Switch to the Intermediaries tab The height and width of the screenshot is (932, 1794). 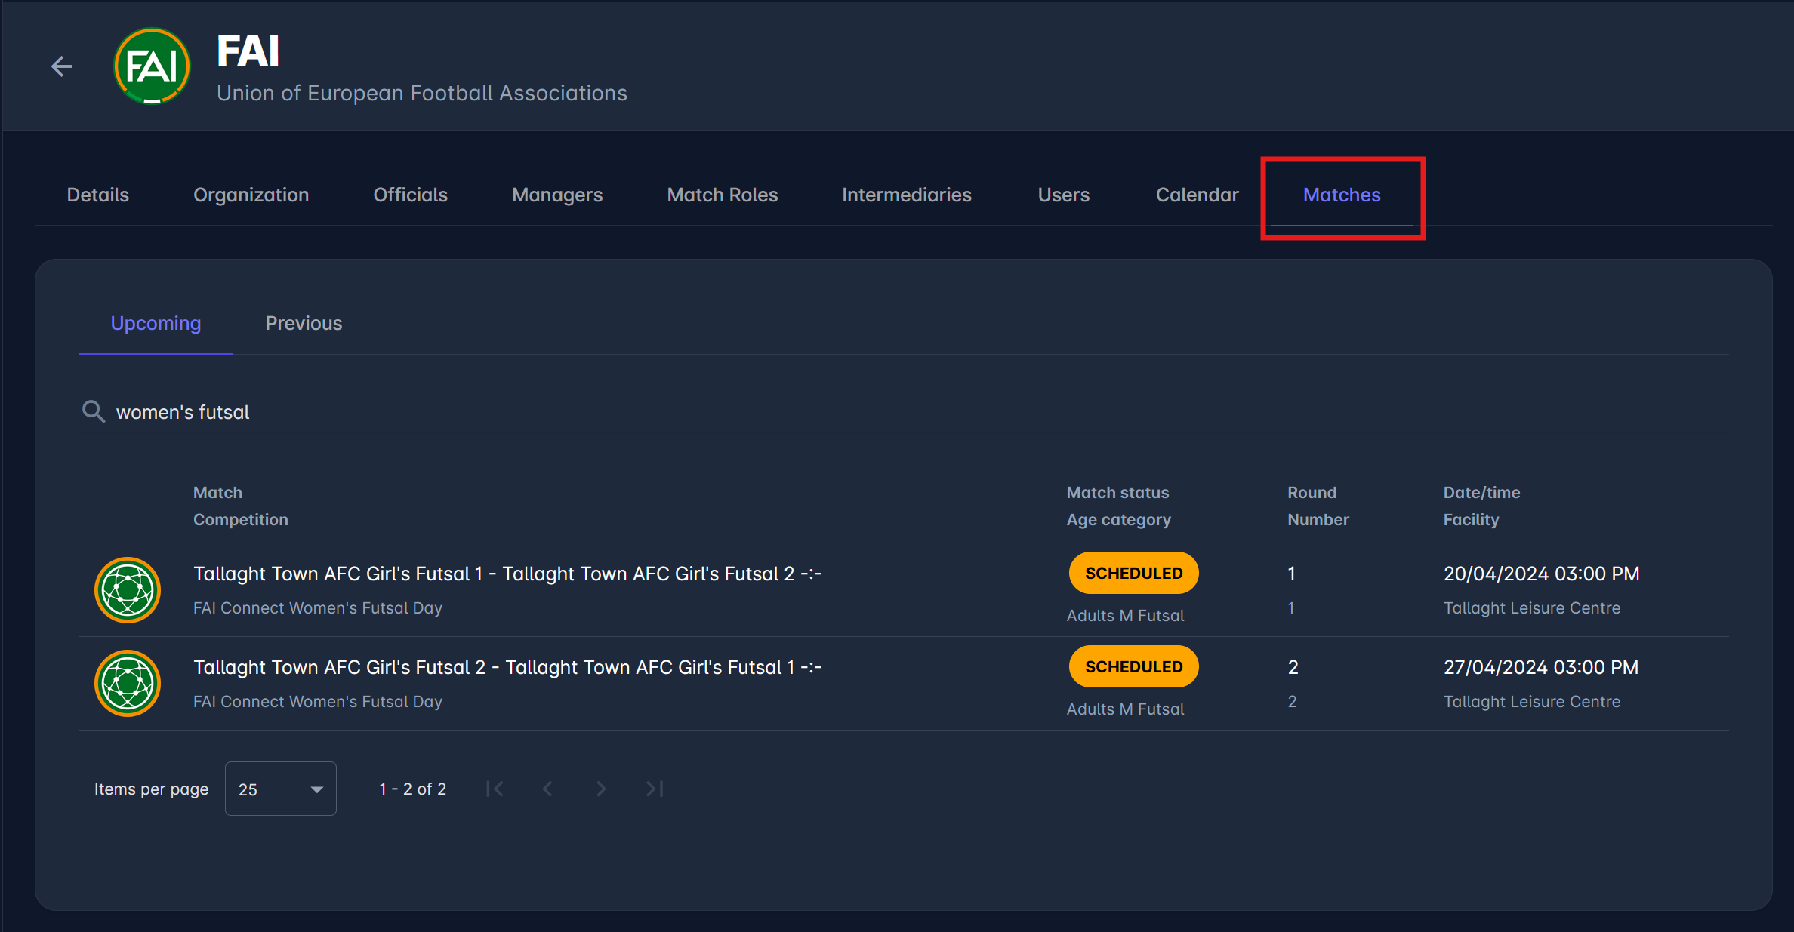click(x=907, y=195)
